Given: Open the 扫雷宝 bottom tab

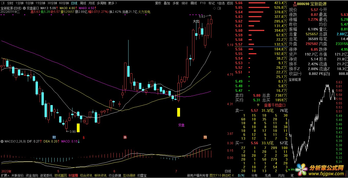Looking at the screenshot, I should [142, 175].
